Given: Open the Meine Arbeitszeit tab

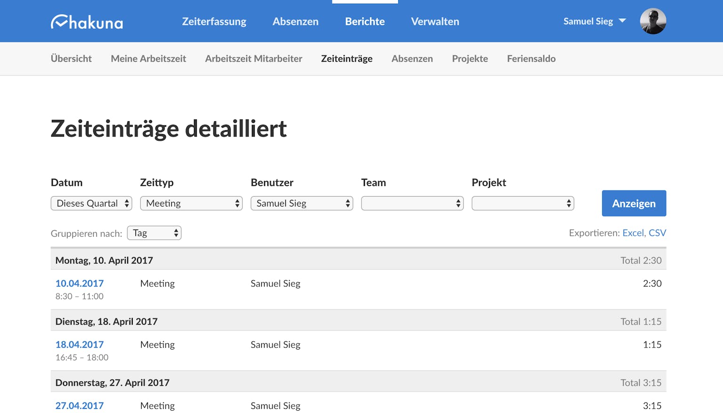Looking at the screenshot, I should click(148, 58).
